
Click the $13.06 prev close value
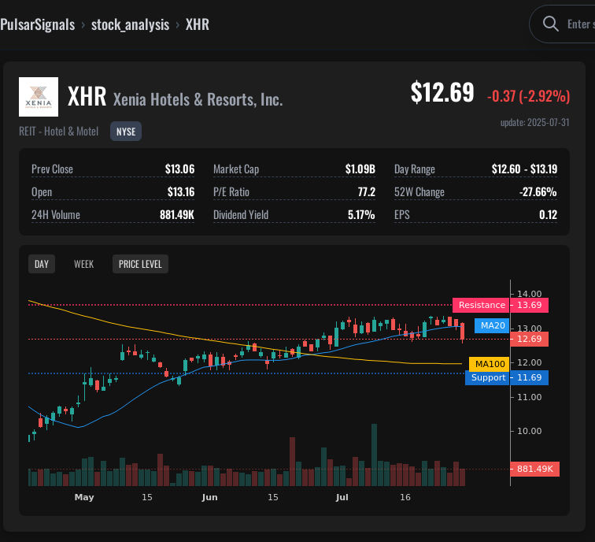pos(180,169)
